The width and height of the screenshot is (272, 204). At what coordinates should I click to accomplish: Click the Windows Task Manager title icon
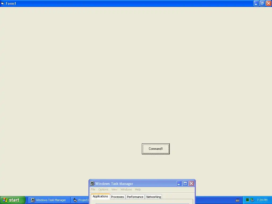click(x=92, y=183)
